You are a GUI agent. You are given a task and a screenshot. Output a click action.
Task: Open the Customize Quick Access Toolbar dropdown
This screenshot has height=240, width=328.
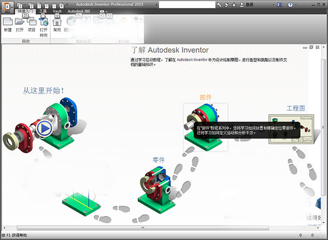pos(67,4)
